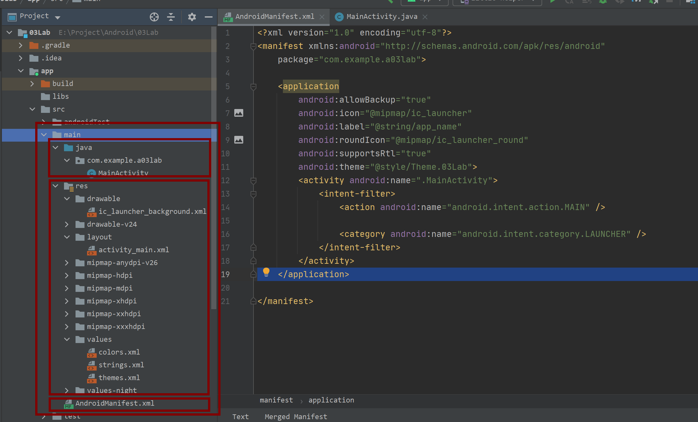Expand the .gradle folder
Image resolution: width=698 pixels, height=422 pixels.
click(20, 45)
